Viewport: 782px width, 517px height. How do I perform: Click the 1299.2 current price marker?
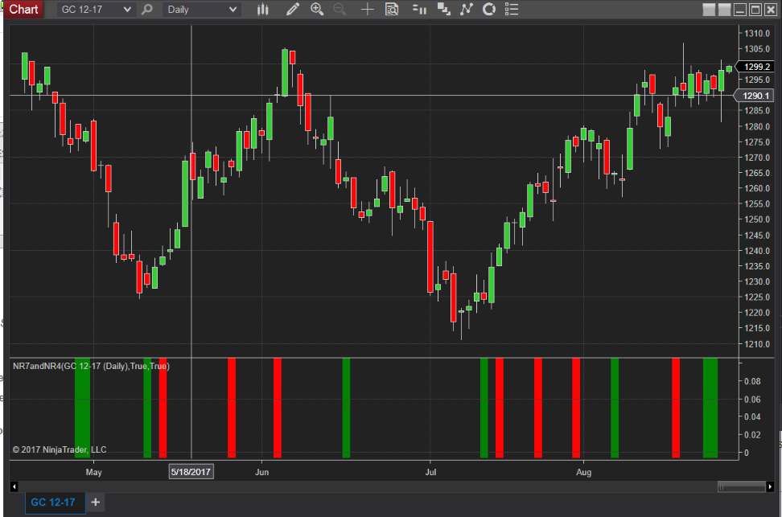tap(756, 67)
